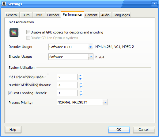Open the Decoder Usage dropdown
Viewport: 159px width, 137px height.
pyautogui.click(x=90, y=47)
